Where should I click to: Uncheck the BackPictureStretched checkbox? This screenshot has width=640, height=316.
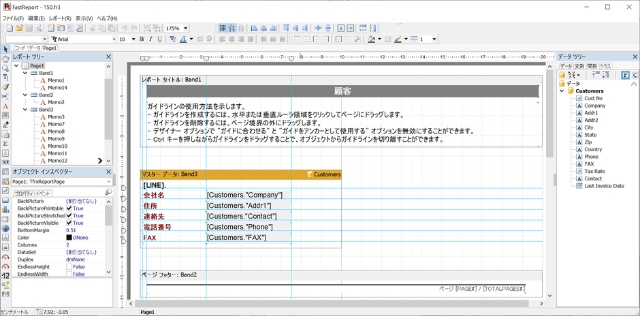tap(69, 216)
